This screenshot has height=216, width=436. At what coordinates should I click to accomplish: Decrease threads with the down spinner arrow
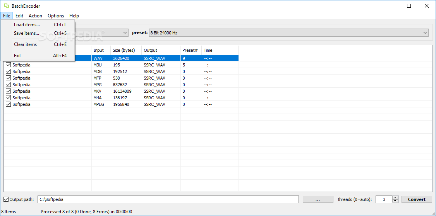[395, 201]
